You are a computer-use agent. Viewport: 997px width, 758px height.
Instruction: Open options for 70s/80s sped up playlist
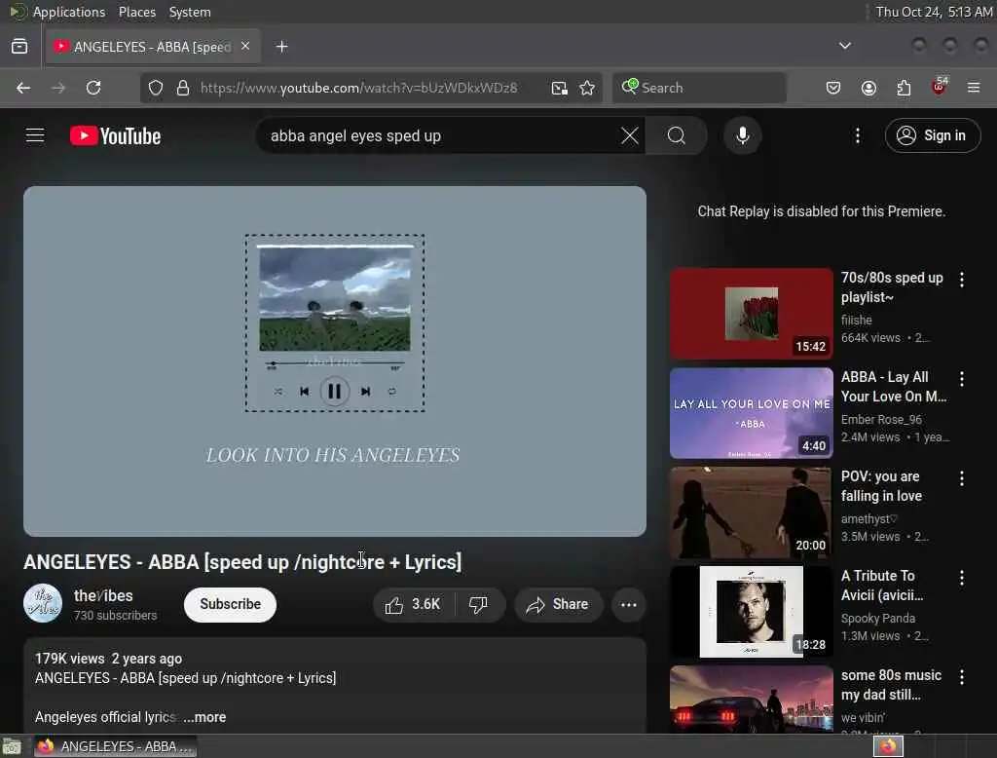[961, 279]
